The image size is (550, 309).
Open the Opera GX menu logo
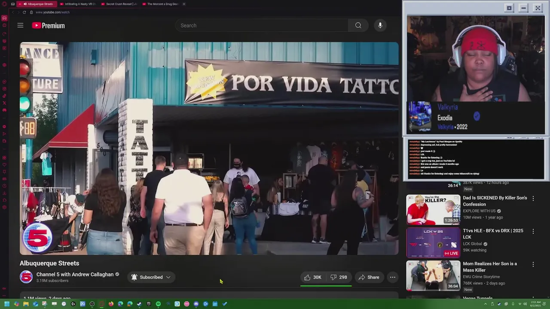click(x=4, y=4)
